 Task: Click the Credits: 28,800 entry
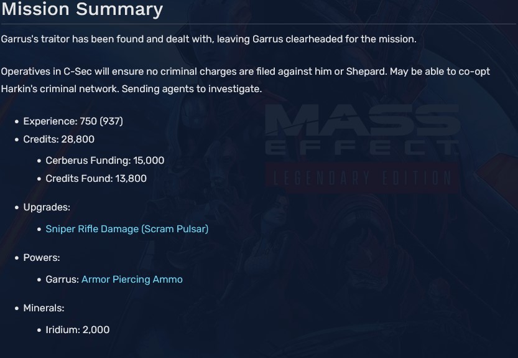point(58,139)
